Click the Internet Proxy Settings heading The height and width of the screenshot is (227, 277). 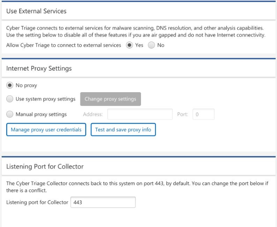(39, 68)
